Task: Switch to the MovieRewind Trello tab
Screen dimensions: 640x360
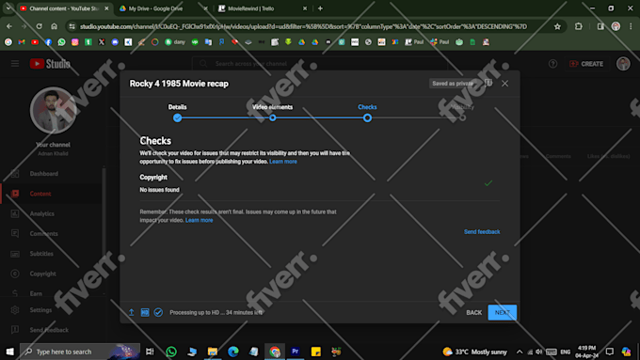Action: coord(262,8)
